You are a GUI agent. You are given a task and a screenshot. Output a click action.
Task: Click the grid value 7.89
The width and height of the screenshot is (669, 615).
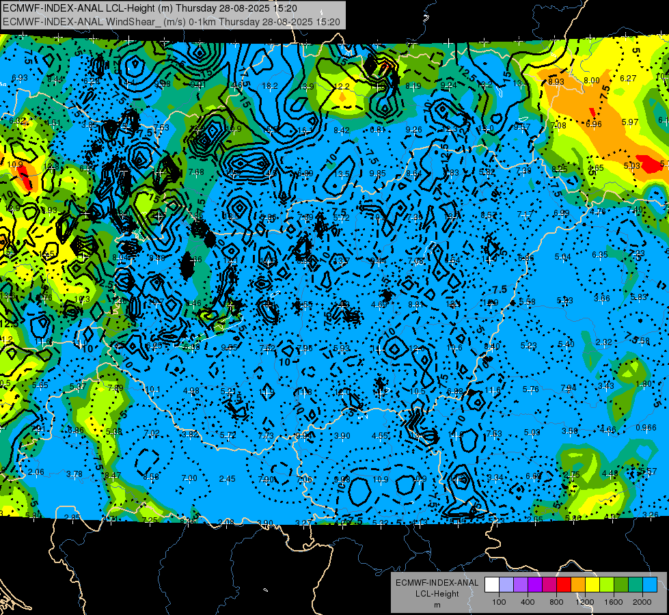tap(115, 388)
